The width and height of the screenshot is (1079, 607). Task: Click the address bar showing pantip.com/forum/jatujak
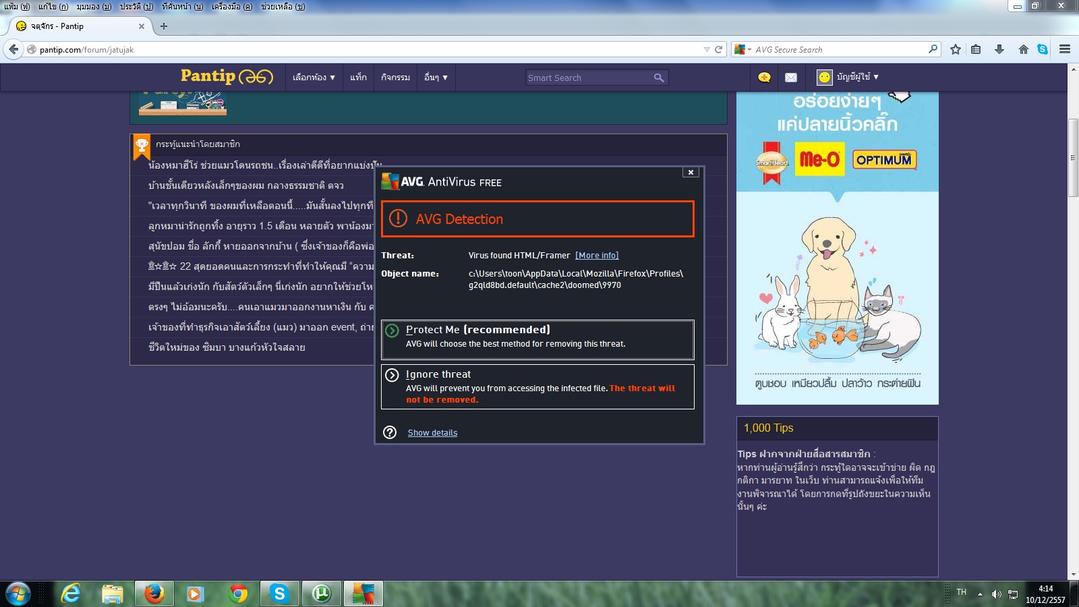(364, 49)
